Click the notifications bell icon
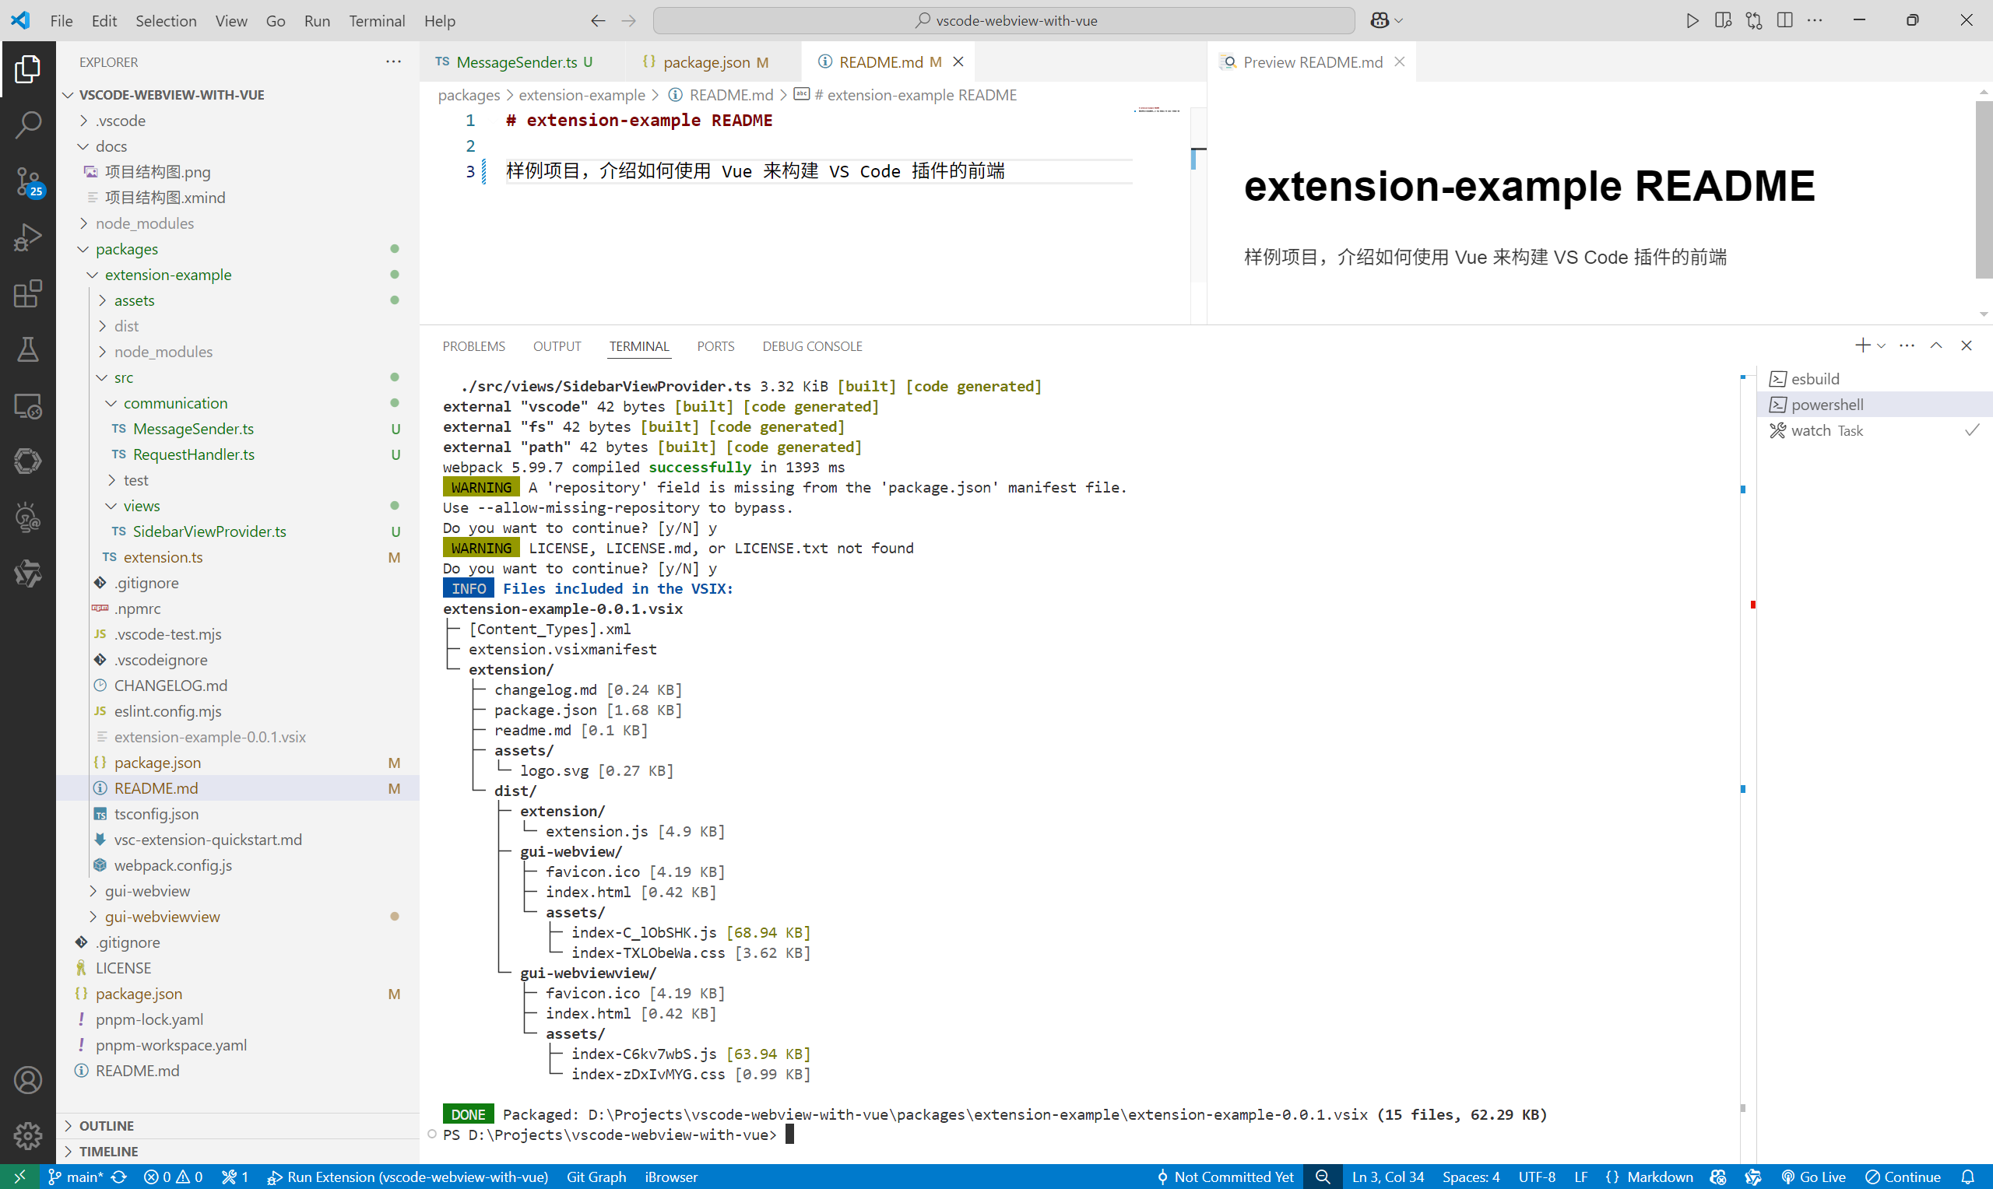The width and height of the screenshot is (1993, 1189). pyautogui.click(x=1967, y=1177)
